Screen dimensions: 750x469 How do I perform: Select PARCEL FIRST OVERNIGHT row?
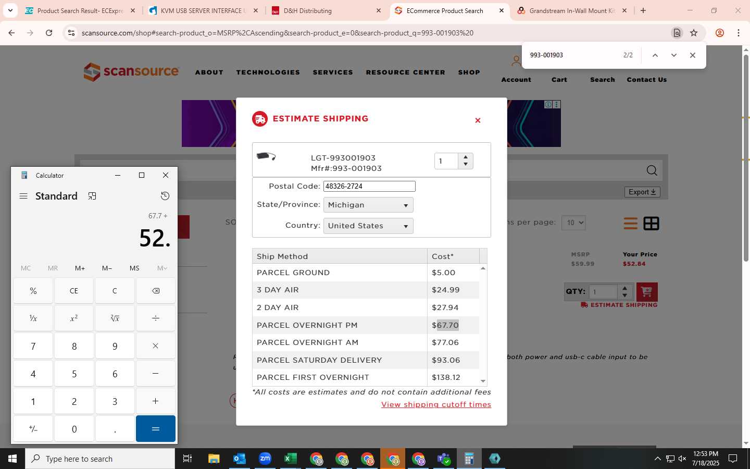[x=366, y=377]
